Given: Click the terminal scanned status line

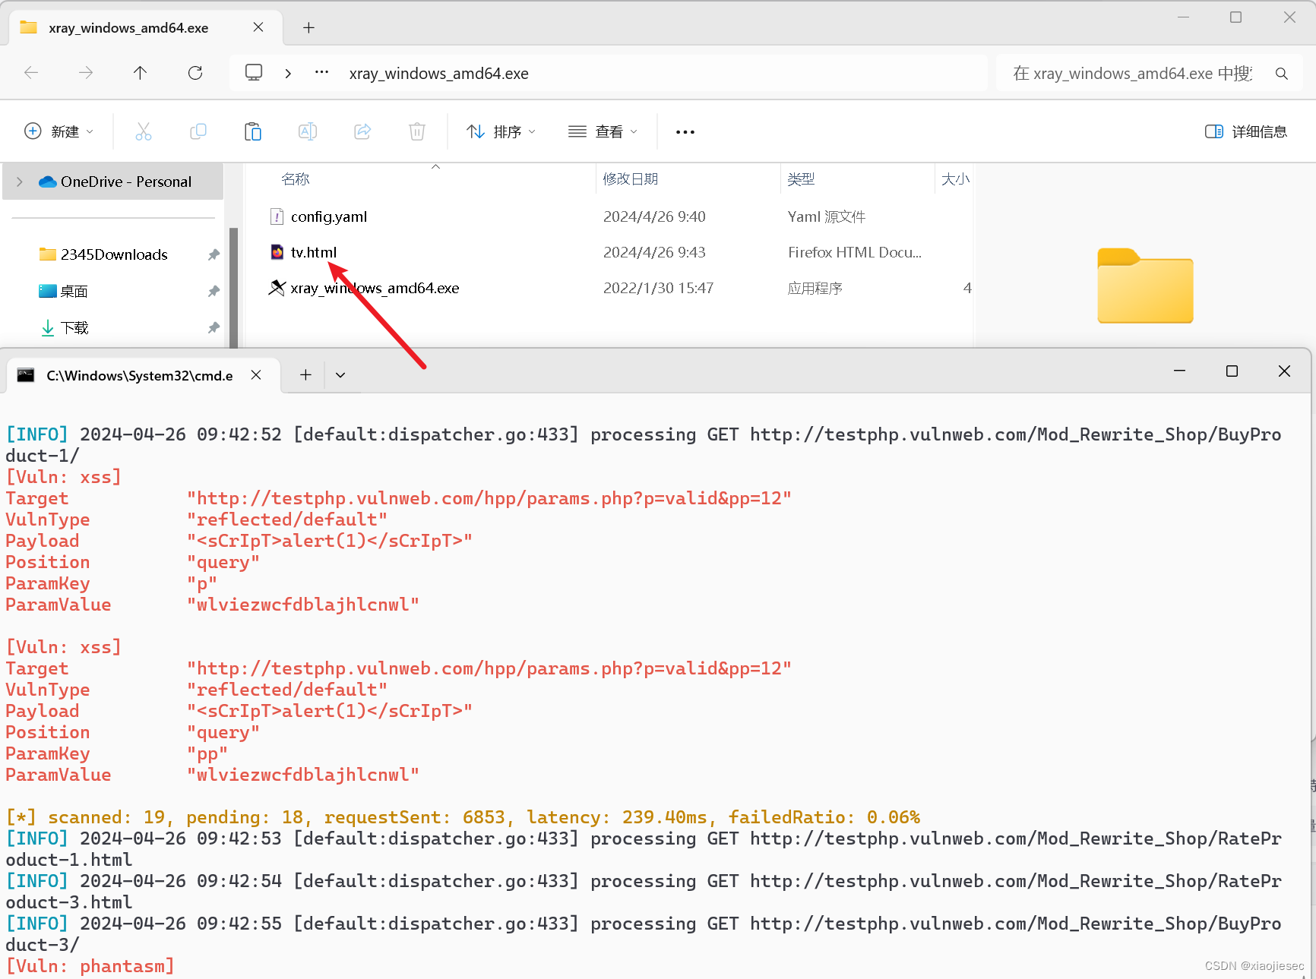Looking at the screenshot, I should (x=463, y=817).
